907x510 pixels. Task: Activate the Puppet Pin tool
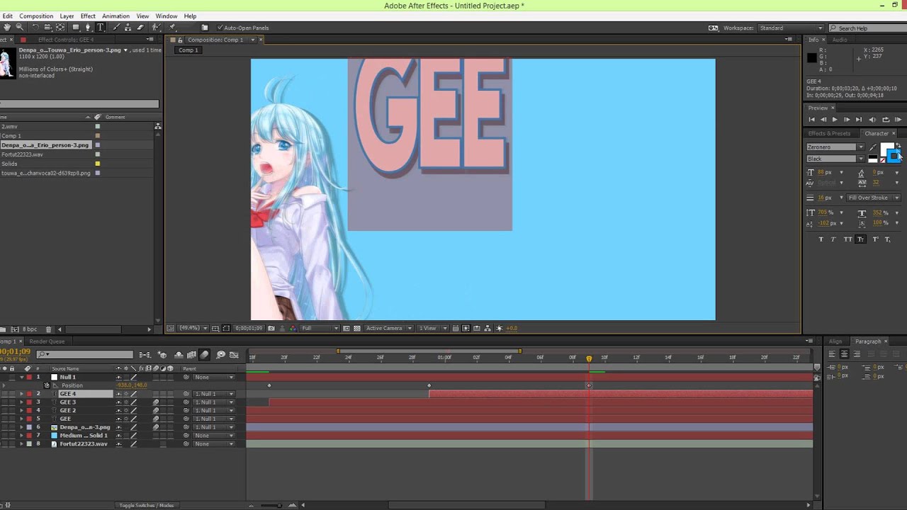pyautogui.click(x=172, y=28)
